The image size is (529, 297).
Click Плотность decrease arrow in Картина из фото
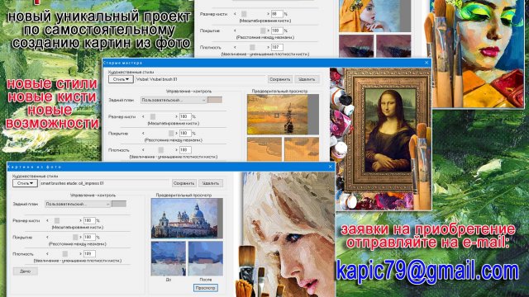48,254
